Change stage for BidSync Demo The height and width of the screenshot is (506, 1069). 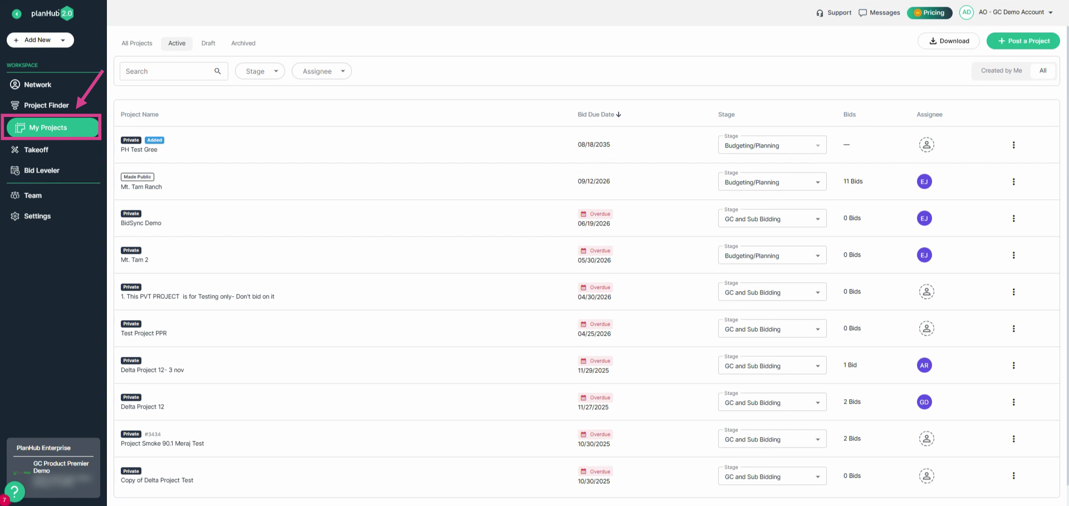(x=772, y=219)
